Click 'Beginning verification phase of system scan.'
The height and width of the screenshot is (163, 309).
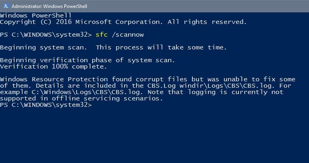[87, 60]
